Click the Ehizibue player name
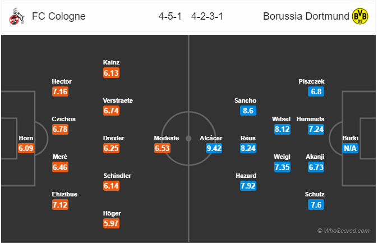Image resolution: width=378 pixels, height=243 pixels. 64,195
